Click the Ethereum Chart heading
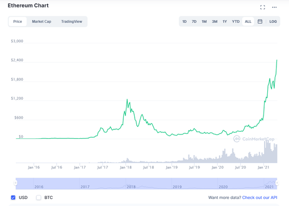This screenshot has width=289, height=206. pos(28,5)
